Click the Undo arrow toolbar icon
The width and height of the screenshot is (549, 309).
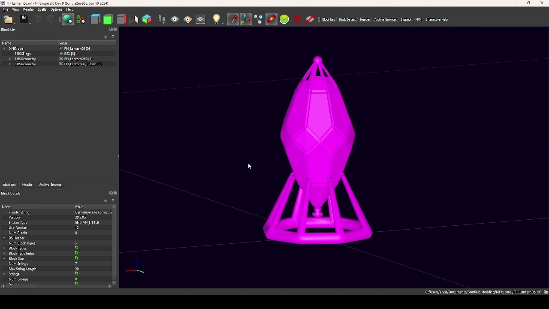click(38, 19)
